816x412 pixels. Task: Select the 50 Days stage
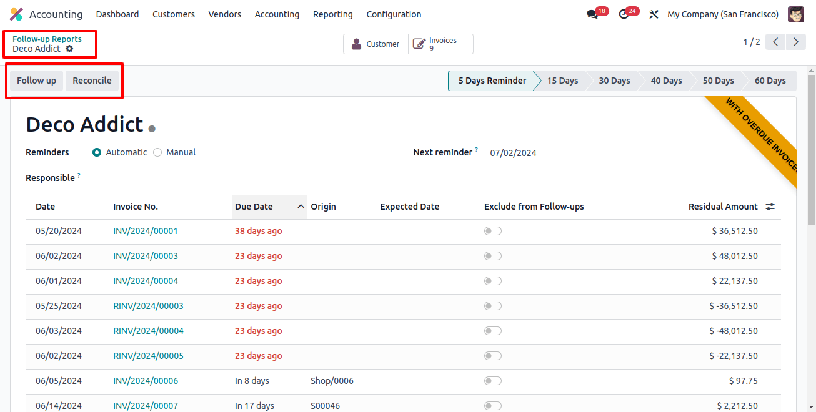tap(718, 81)
